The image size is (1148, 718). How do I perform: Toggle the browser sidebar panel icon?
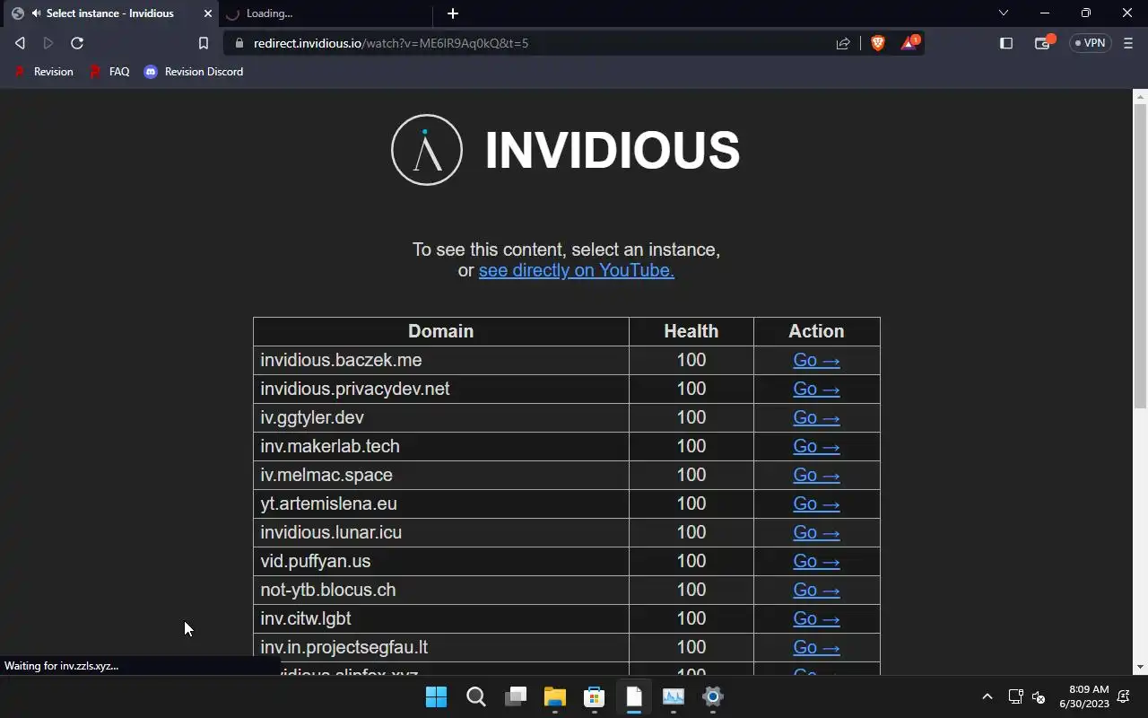tap(1006, 43)
